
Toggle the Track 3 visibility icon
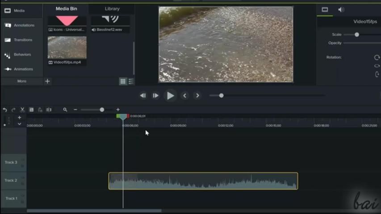[23, 159]
